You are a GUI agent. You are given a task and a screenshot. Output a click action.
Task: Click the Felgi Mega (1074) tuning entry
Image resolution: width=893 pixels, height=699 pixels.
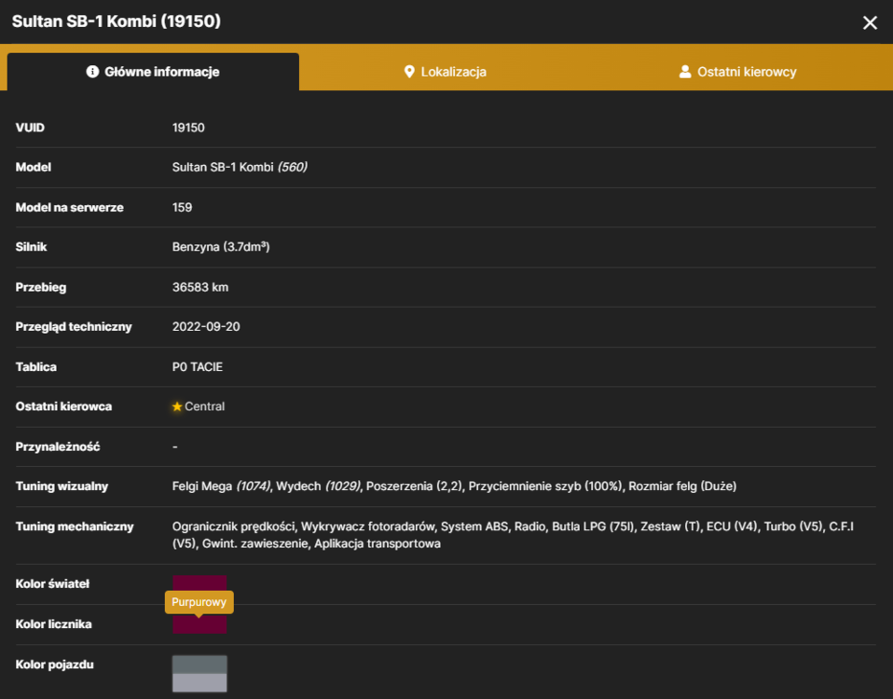221,487
